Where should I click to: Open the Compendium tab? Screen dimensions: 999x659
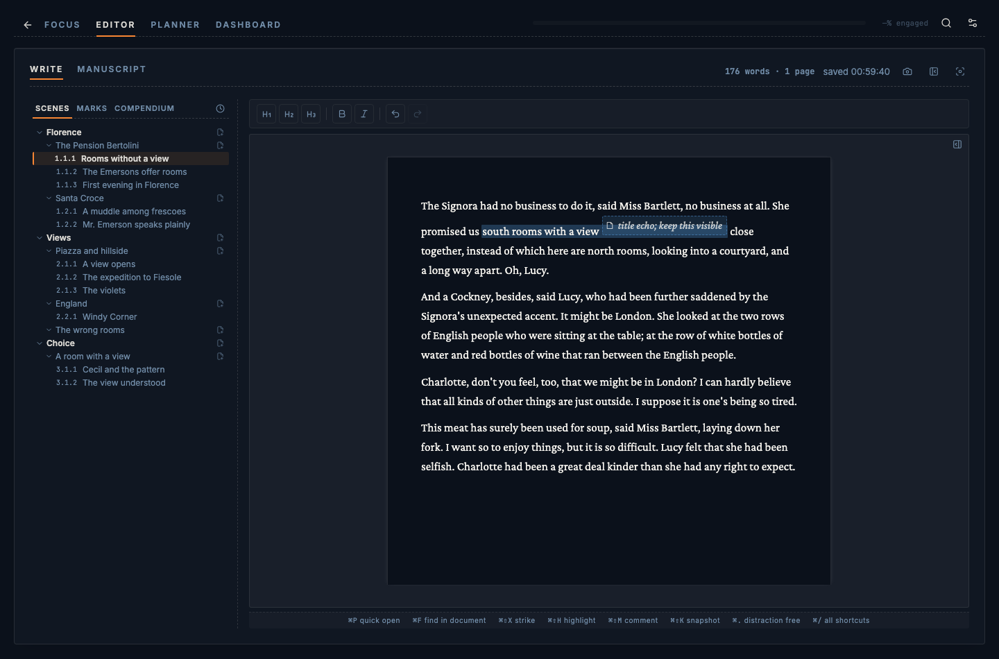pos(144,108)
